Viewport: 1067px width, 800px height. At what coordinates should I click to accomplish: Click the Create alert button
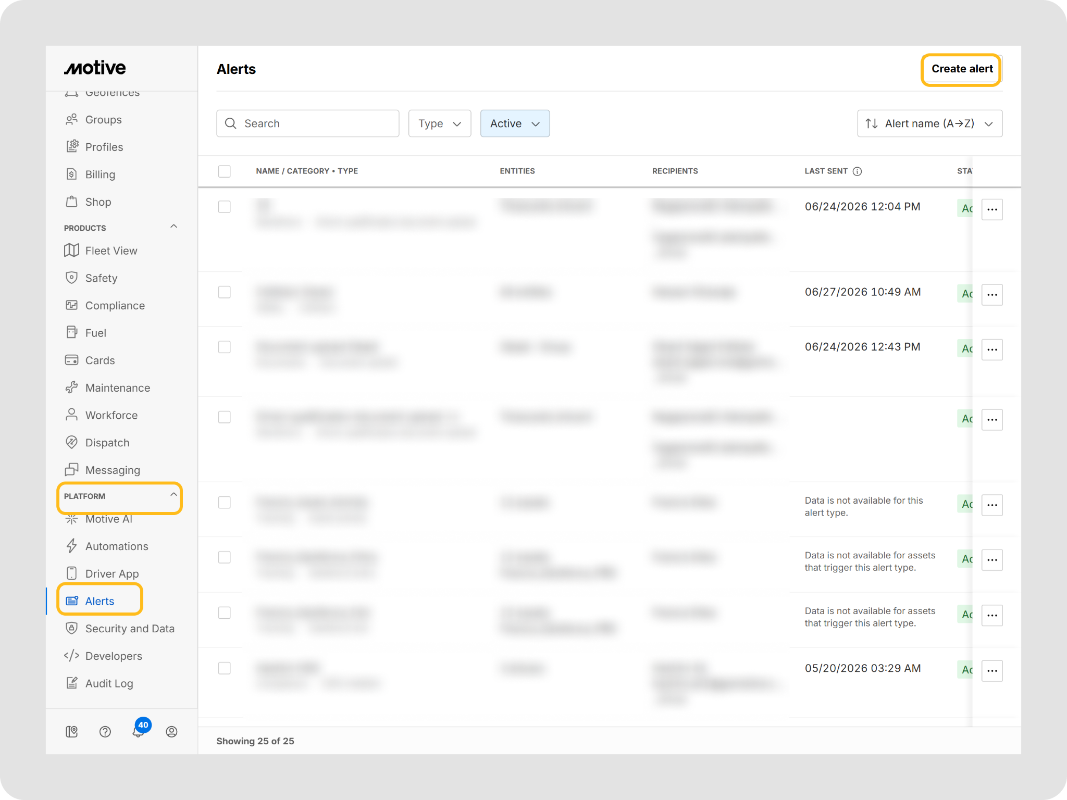pyautogui.click(x=962, y=69)
